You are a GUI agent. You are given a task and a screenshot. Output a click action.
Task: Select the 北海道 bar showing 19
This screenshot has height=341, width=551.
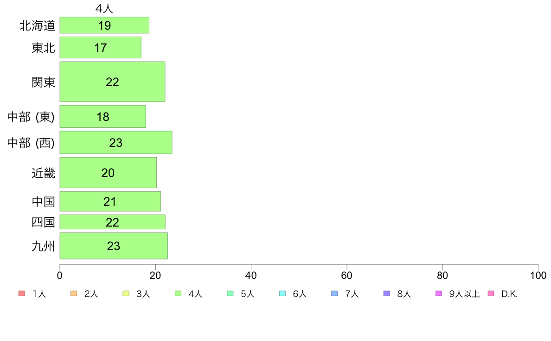pyautogui.click(x=104, y=25)
